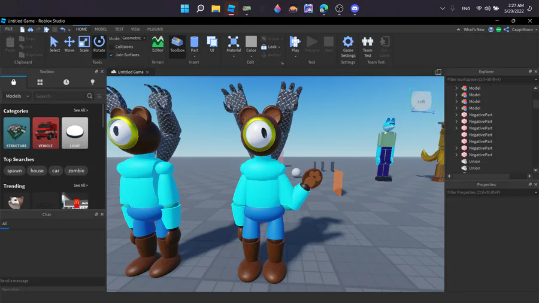Click See All next to Categories
Screen dimensions: 539x303
[80, 111]
